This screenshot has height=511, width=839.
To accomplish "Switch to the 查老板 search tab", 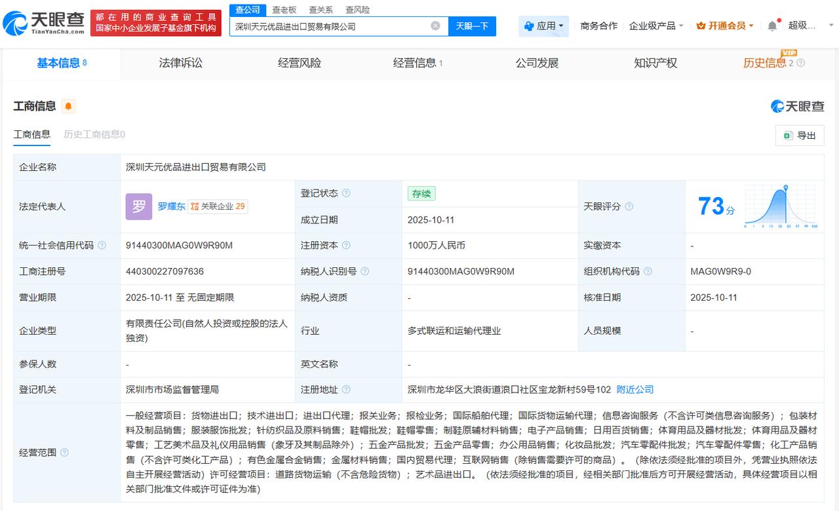I will coord(284,10).
